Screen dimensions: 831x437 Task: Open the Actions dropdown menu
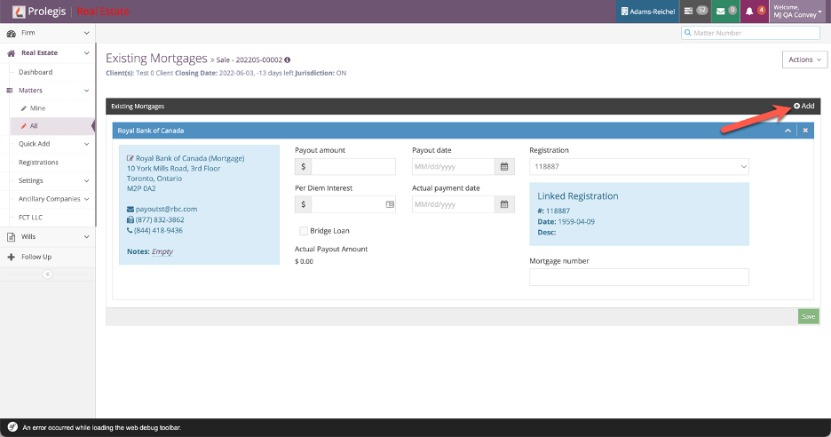click(803, 60)
